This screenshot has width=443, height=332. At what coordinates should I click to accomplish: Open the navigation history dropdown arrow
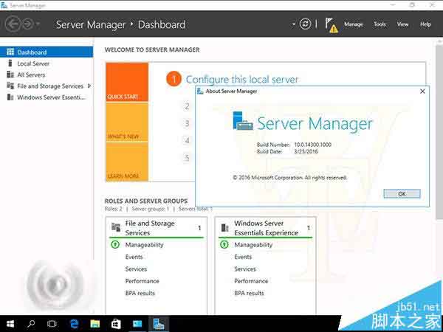(38, 24)
